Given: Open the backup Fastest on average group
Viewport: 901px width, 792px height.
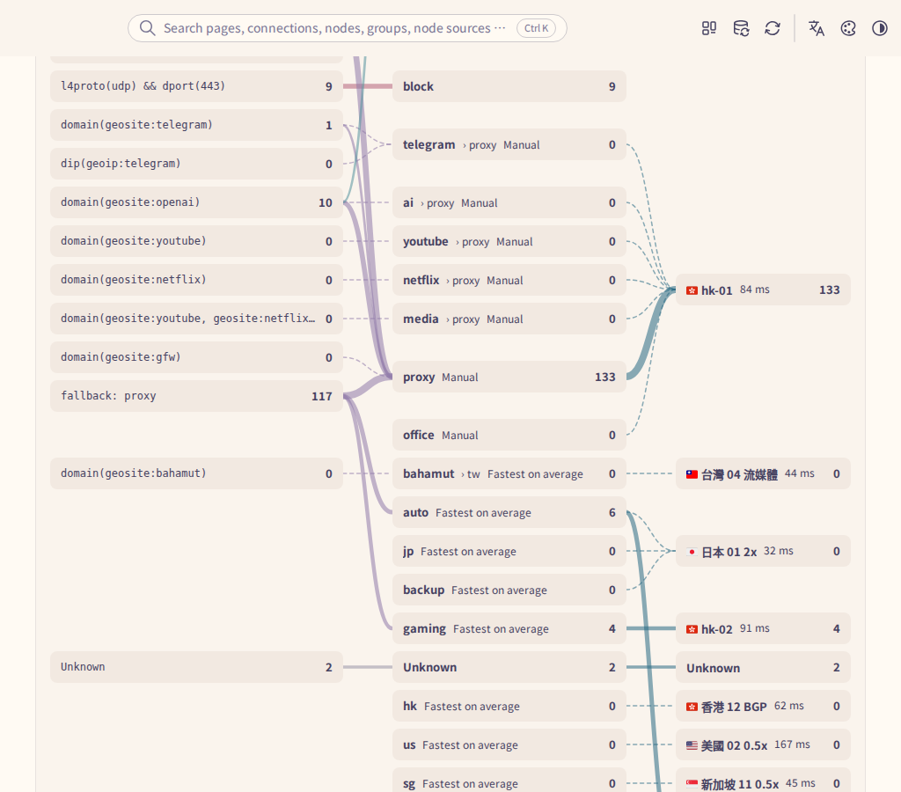Looking at the screenshot, I should (x=509, y=590).
